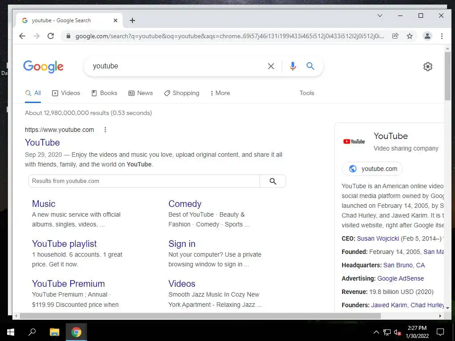Open the tab search chevron

point(380,16)
